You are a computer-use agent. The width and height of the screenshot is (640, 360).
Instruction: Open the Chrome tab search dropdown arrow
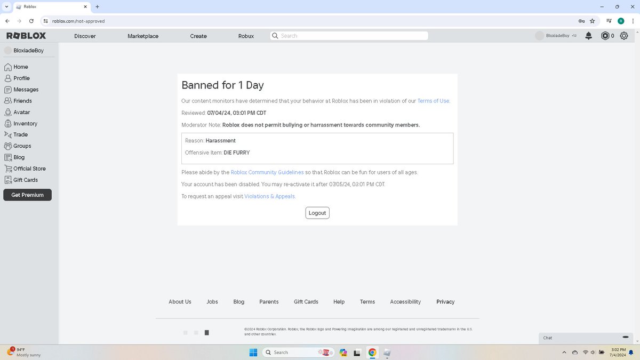point(6,6)
